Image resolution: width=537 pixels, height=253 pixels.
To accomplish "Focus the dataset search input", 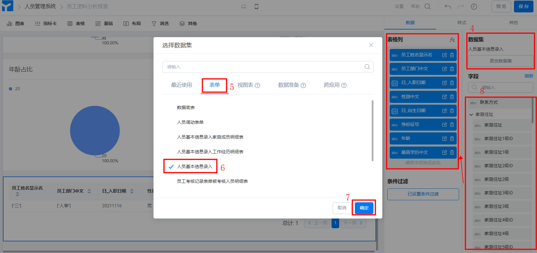I will (268, 67).
